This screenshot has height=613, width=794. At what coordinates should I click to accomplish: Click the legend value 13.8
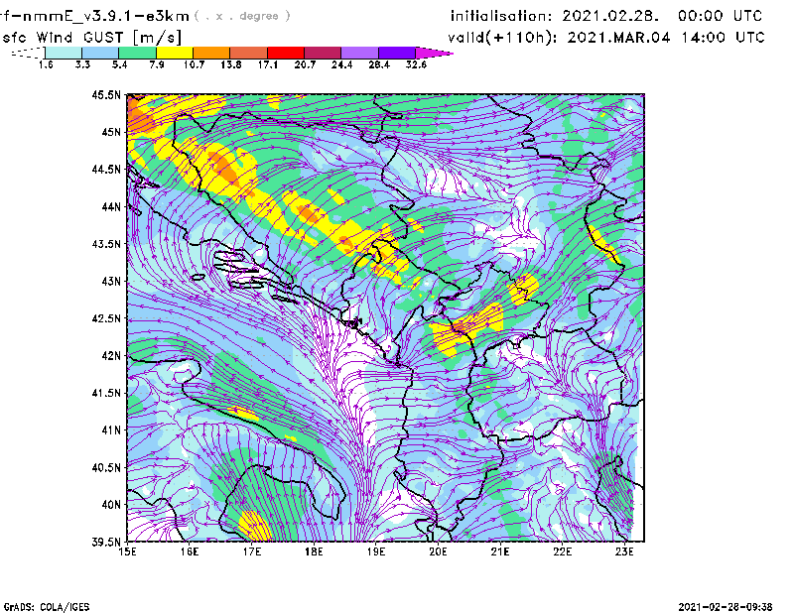[231, 64]
